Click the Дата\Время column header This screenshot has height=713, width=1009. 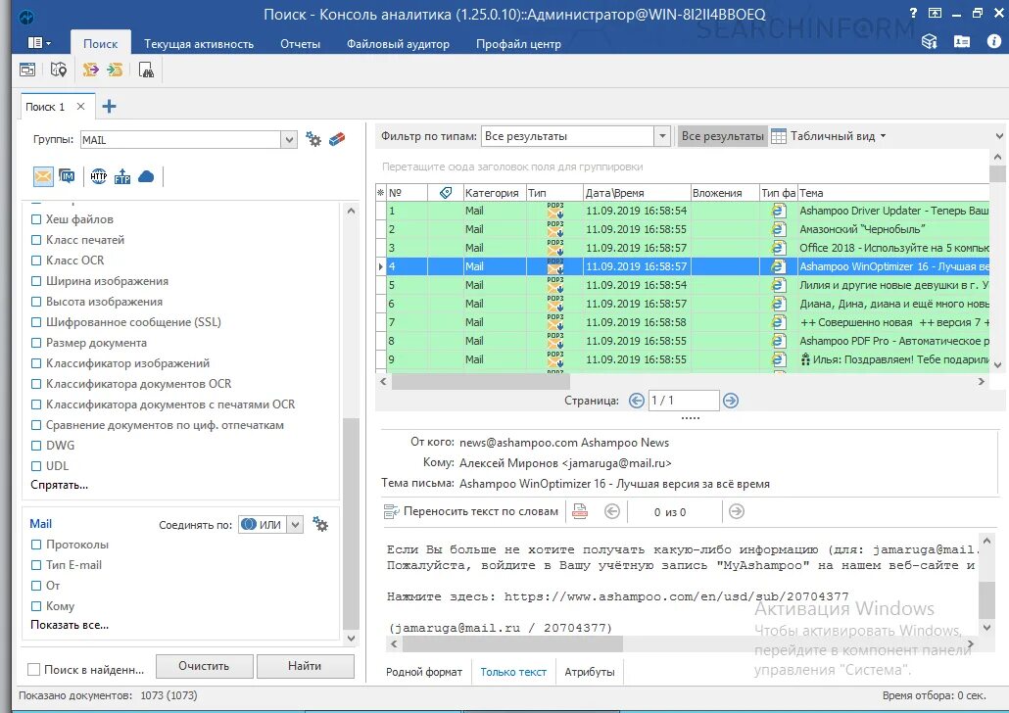click(637, 192)
